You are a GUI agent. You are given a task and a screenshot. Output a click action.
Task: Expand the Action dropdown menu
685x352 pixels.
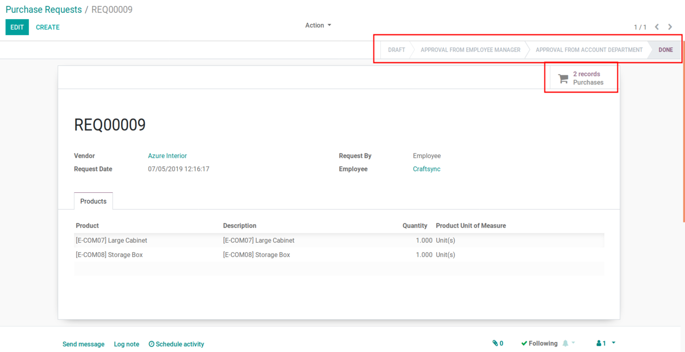318,25
